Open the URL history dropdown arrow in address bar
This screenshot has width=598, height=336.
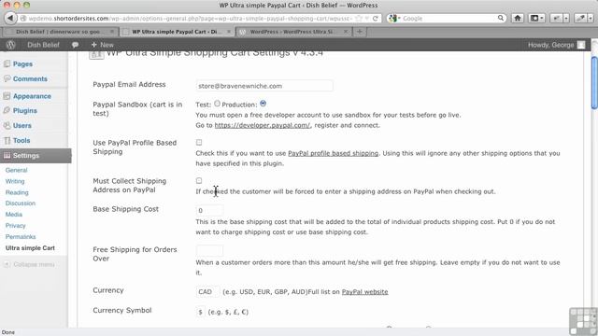pos(366,19)
